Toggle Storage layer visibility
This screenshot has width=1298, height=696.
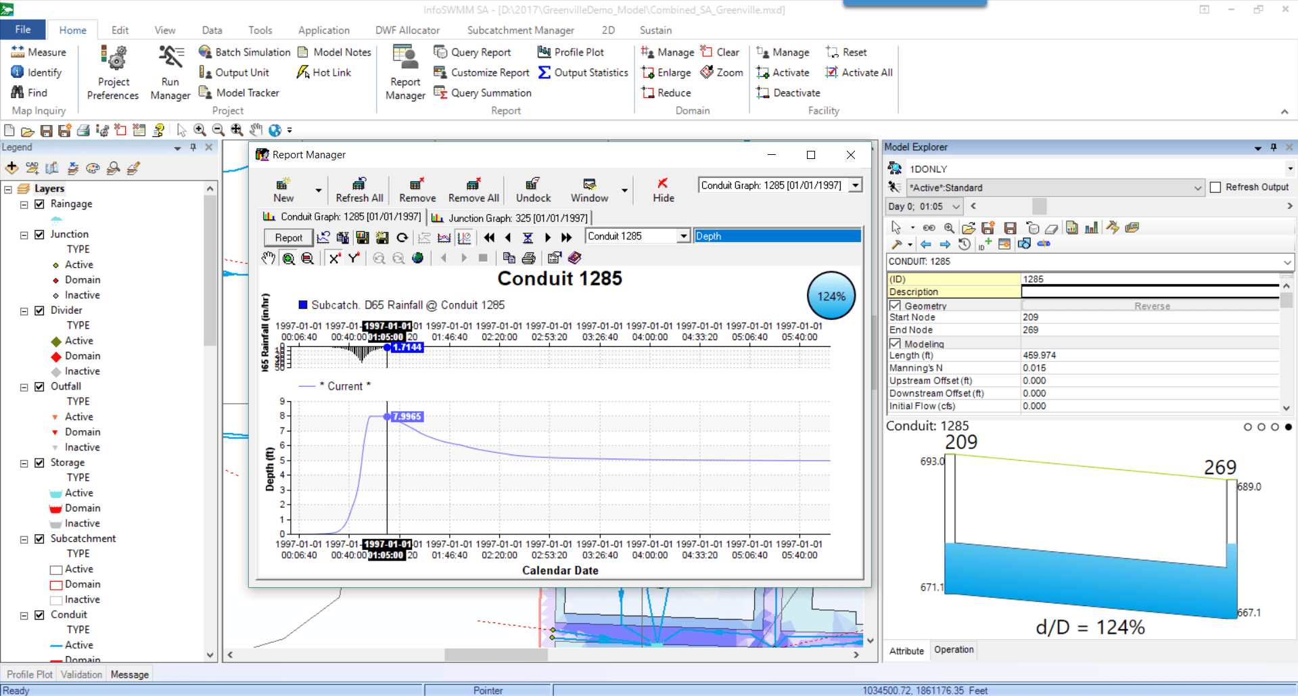click(40, 463)
